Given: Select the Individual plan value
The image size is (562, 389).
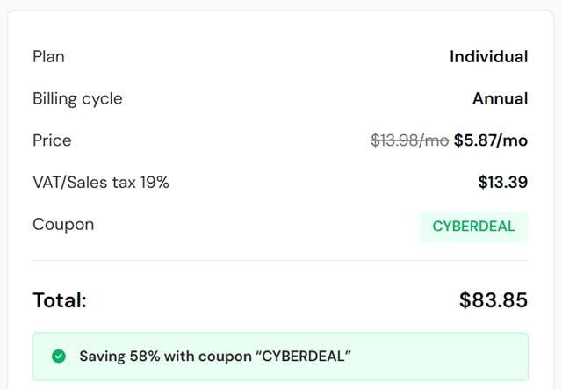Looking at the screenshot, I should (488, 57).
